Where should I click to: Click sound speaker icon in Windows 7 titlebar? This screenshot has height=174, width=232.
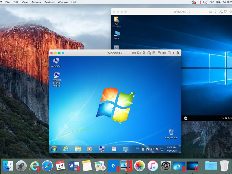pyautogui.click(x=164, y=53)
